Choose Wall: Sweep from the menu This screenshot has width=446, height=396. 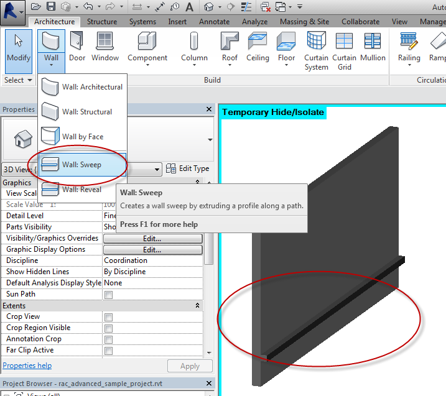(82, 165)
